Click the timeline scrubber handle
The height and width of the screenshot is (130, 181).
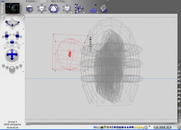(x=28, y=124)
